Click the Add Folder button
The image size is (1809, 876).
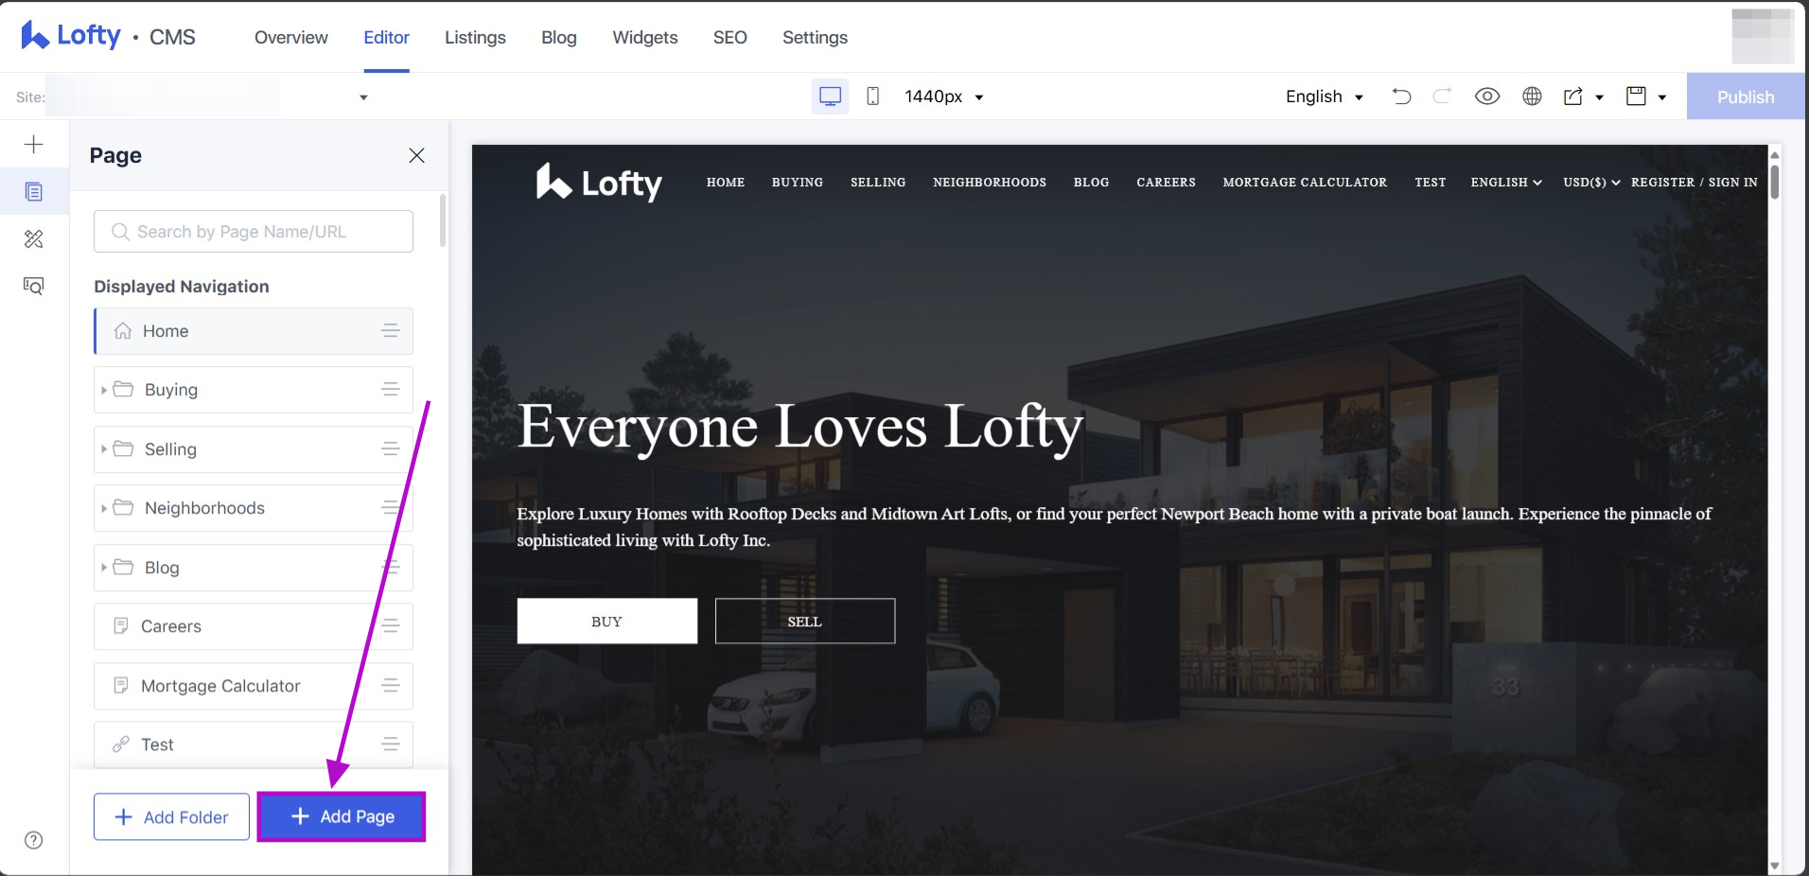(171, 816)
